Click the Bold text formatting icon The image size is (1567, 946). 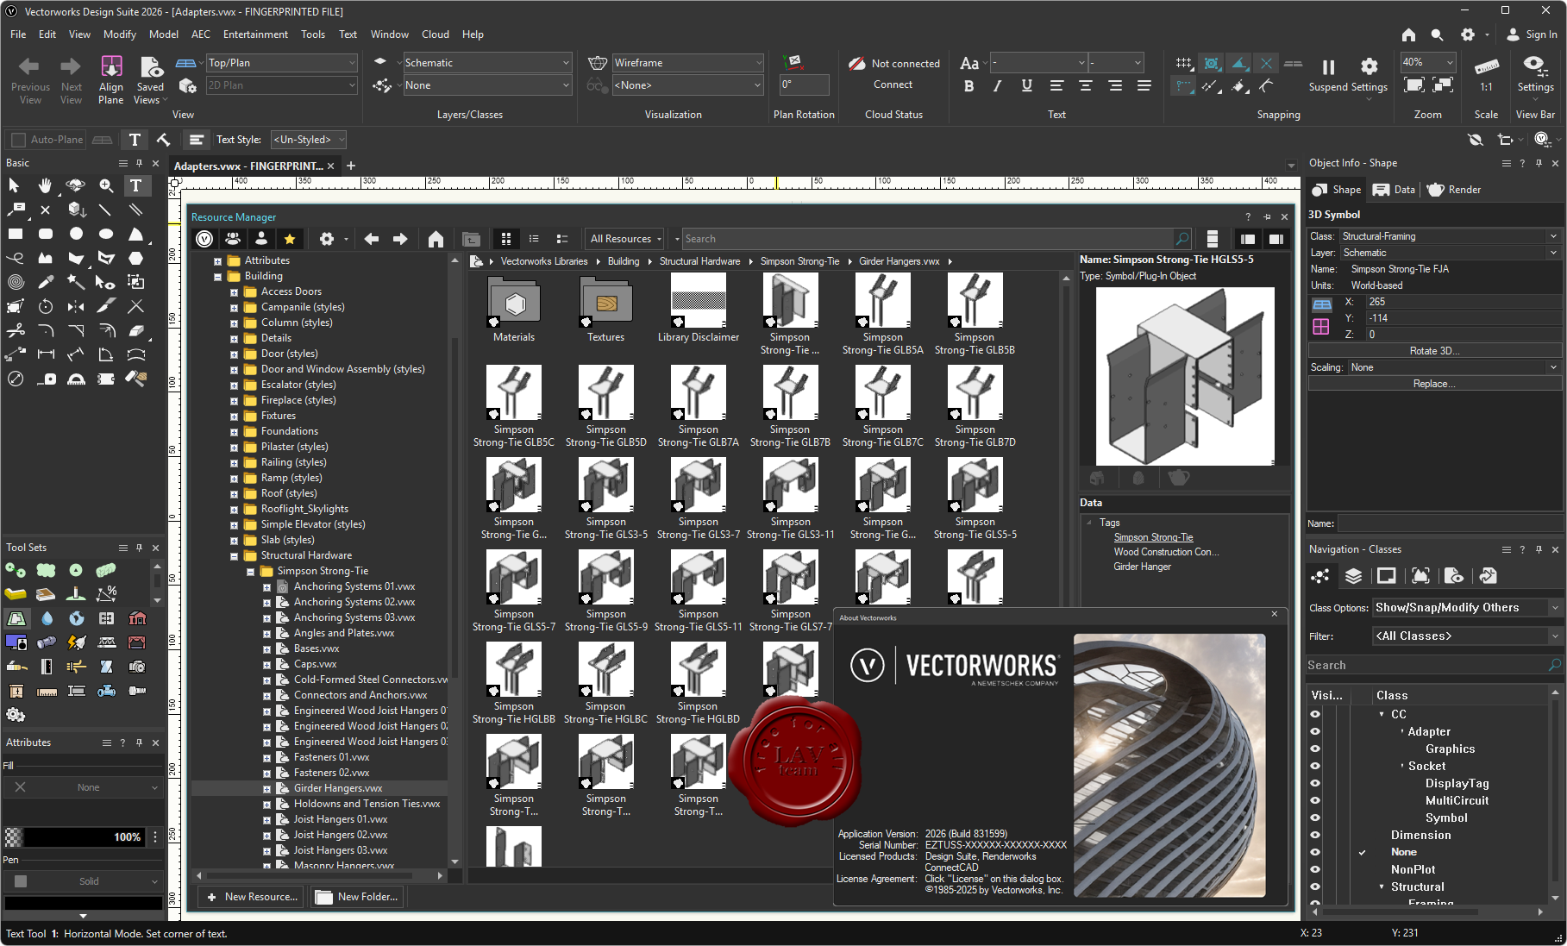[x=969, y=85]
